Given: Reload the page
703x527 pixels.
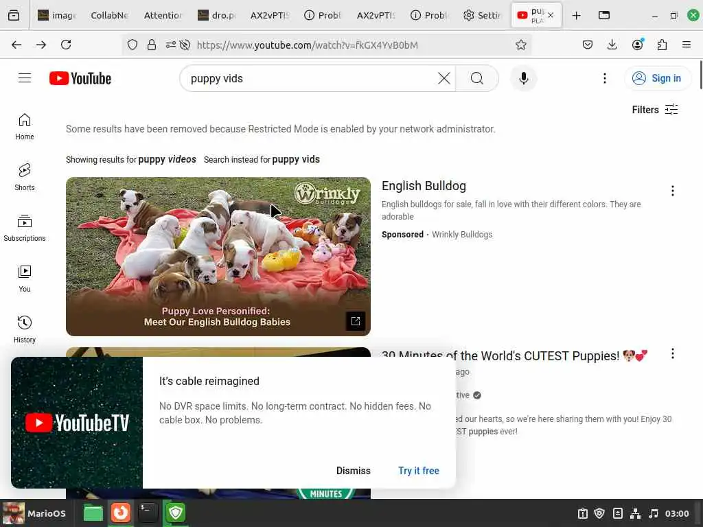Looking at the screenshot, I should (66, 45).
